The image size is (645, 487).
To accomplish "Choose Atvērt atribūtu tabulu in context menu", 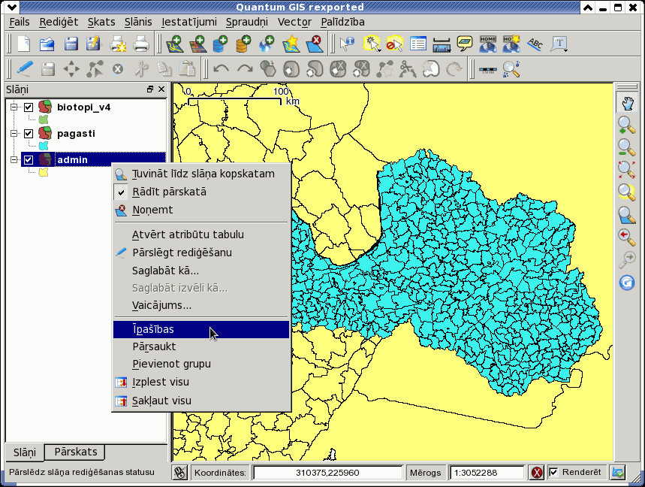I will (201, 234).
